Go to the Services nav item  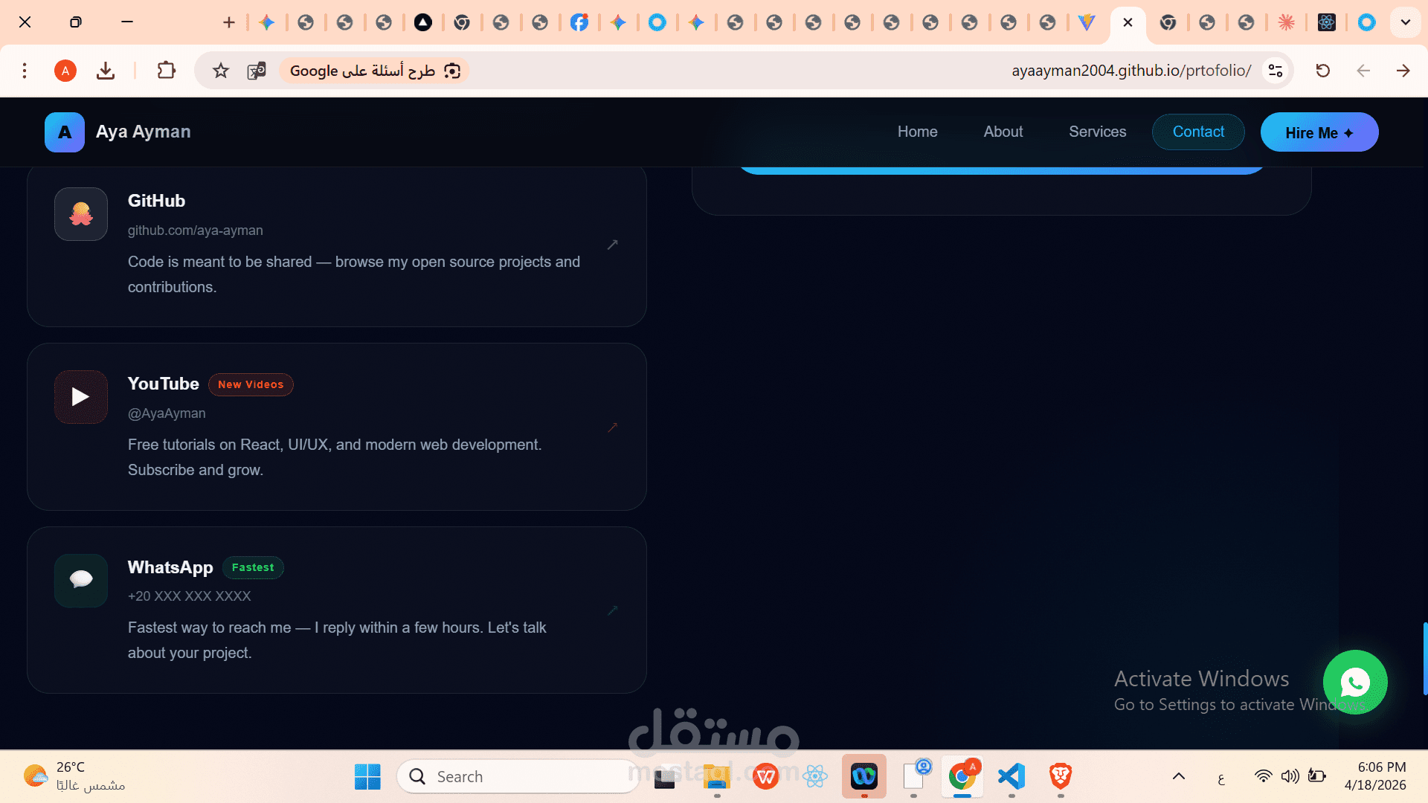[1097, 132]
